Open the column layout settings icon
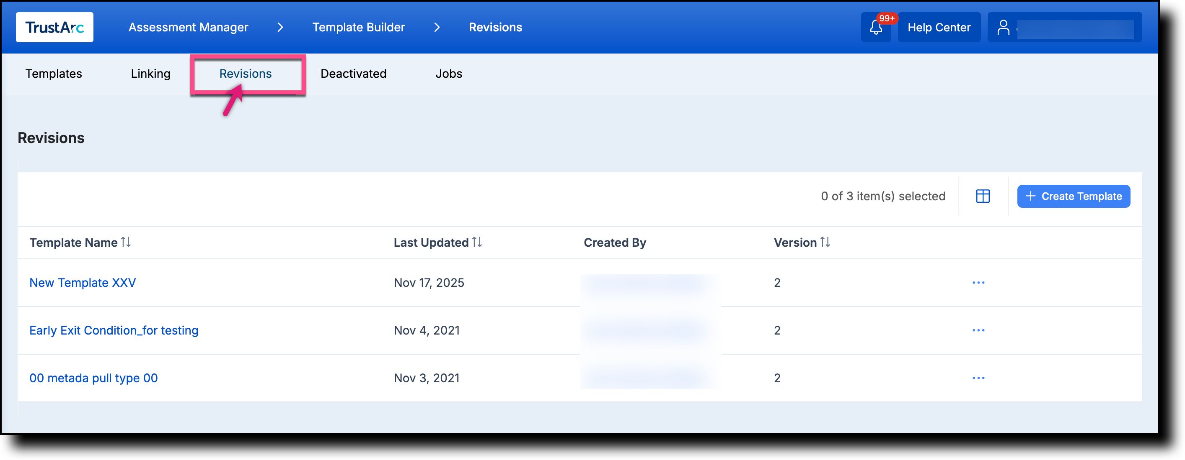The image size is (1185, 460). point(983,197)
